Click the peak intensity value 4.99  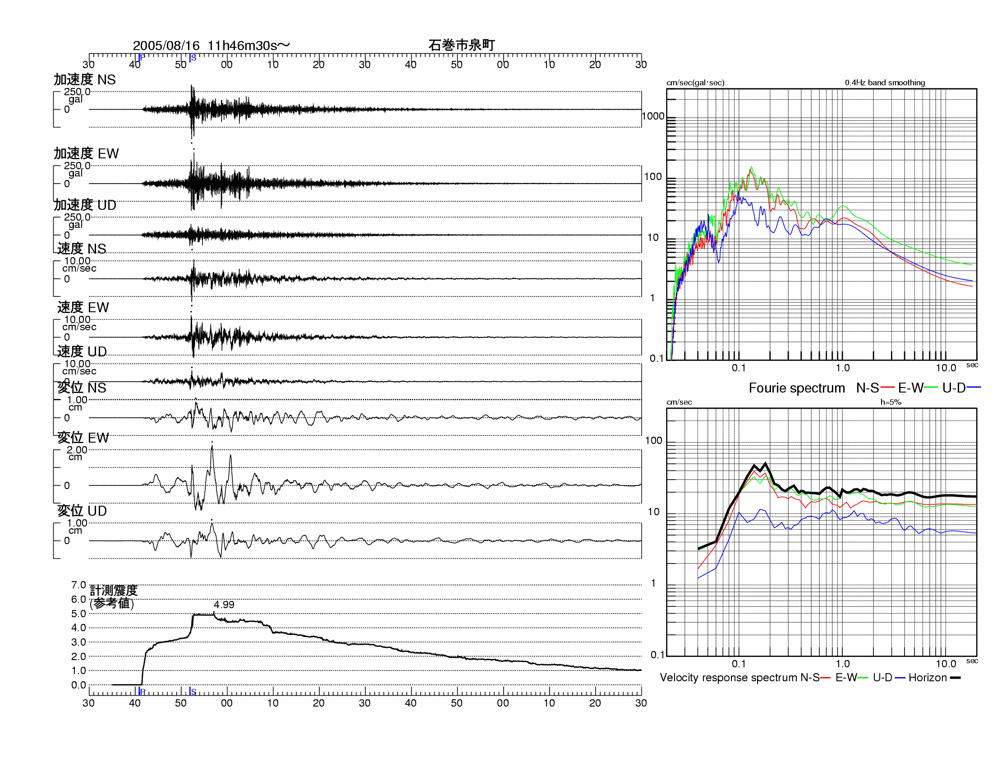[224, 604]
